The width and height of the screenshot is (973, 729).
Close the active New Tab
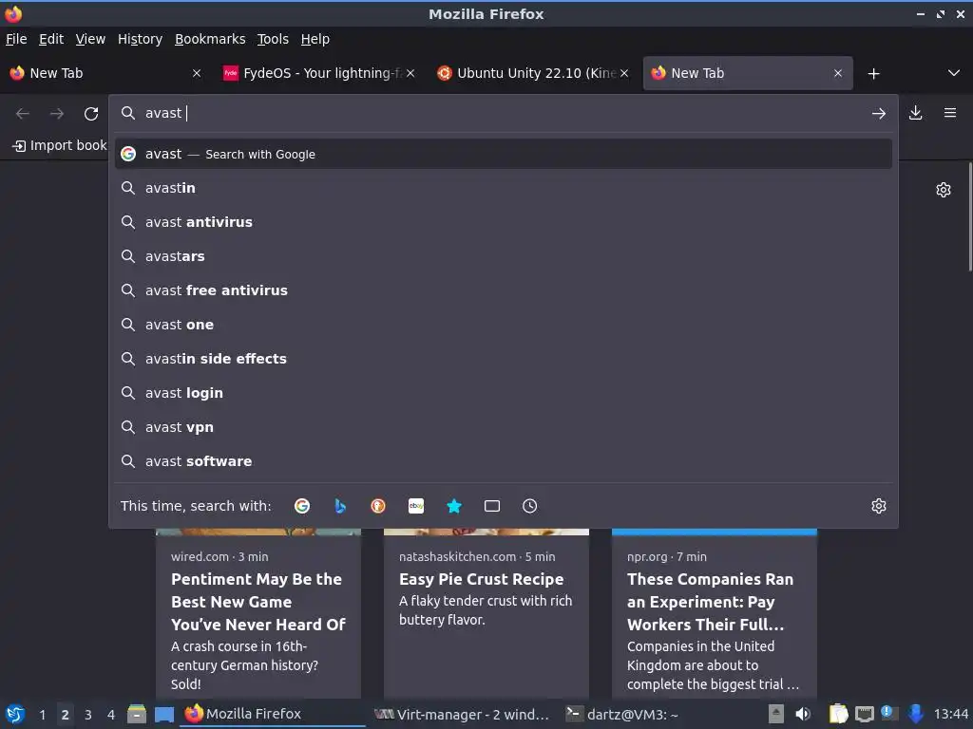[x=838, y=73]
